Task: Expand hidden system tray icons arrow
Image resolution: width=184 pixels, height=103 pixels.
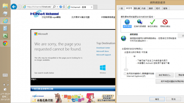Action: 8,80
